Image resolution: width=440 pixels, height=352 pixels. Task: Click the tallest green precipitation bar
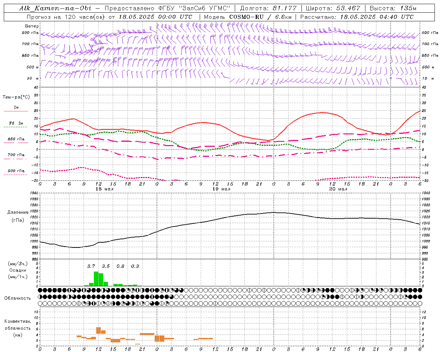(x=96, y=279)
